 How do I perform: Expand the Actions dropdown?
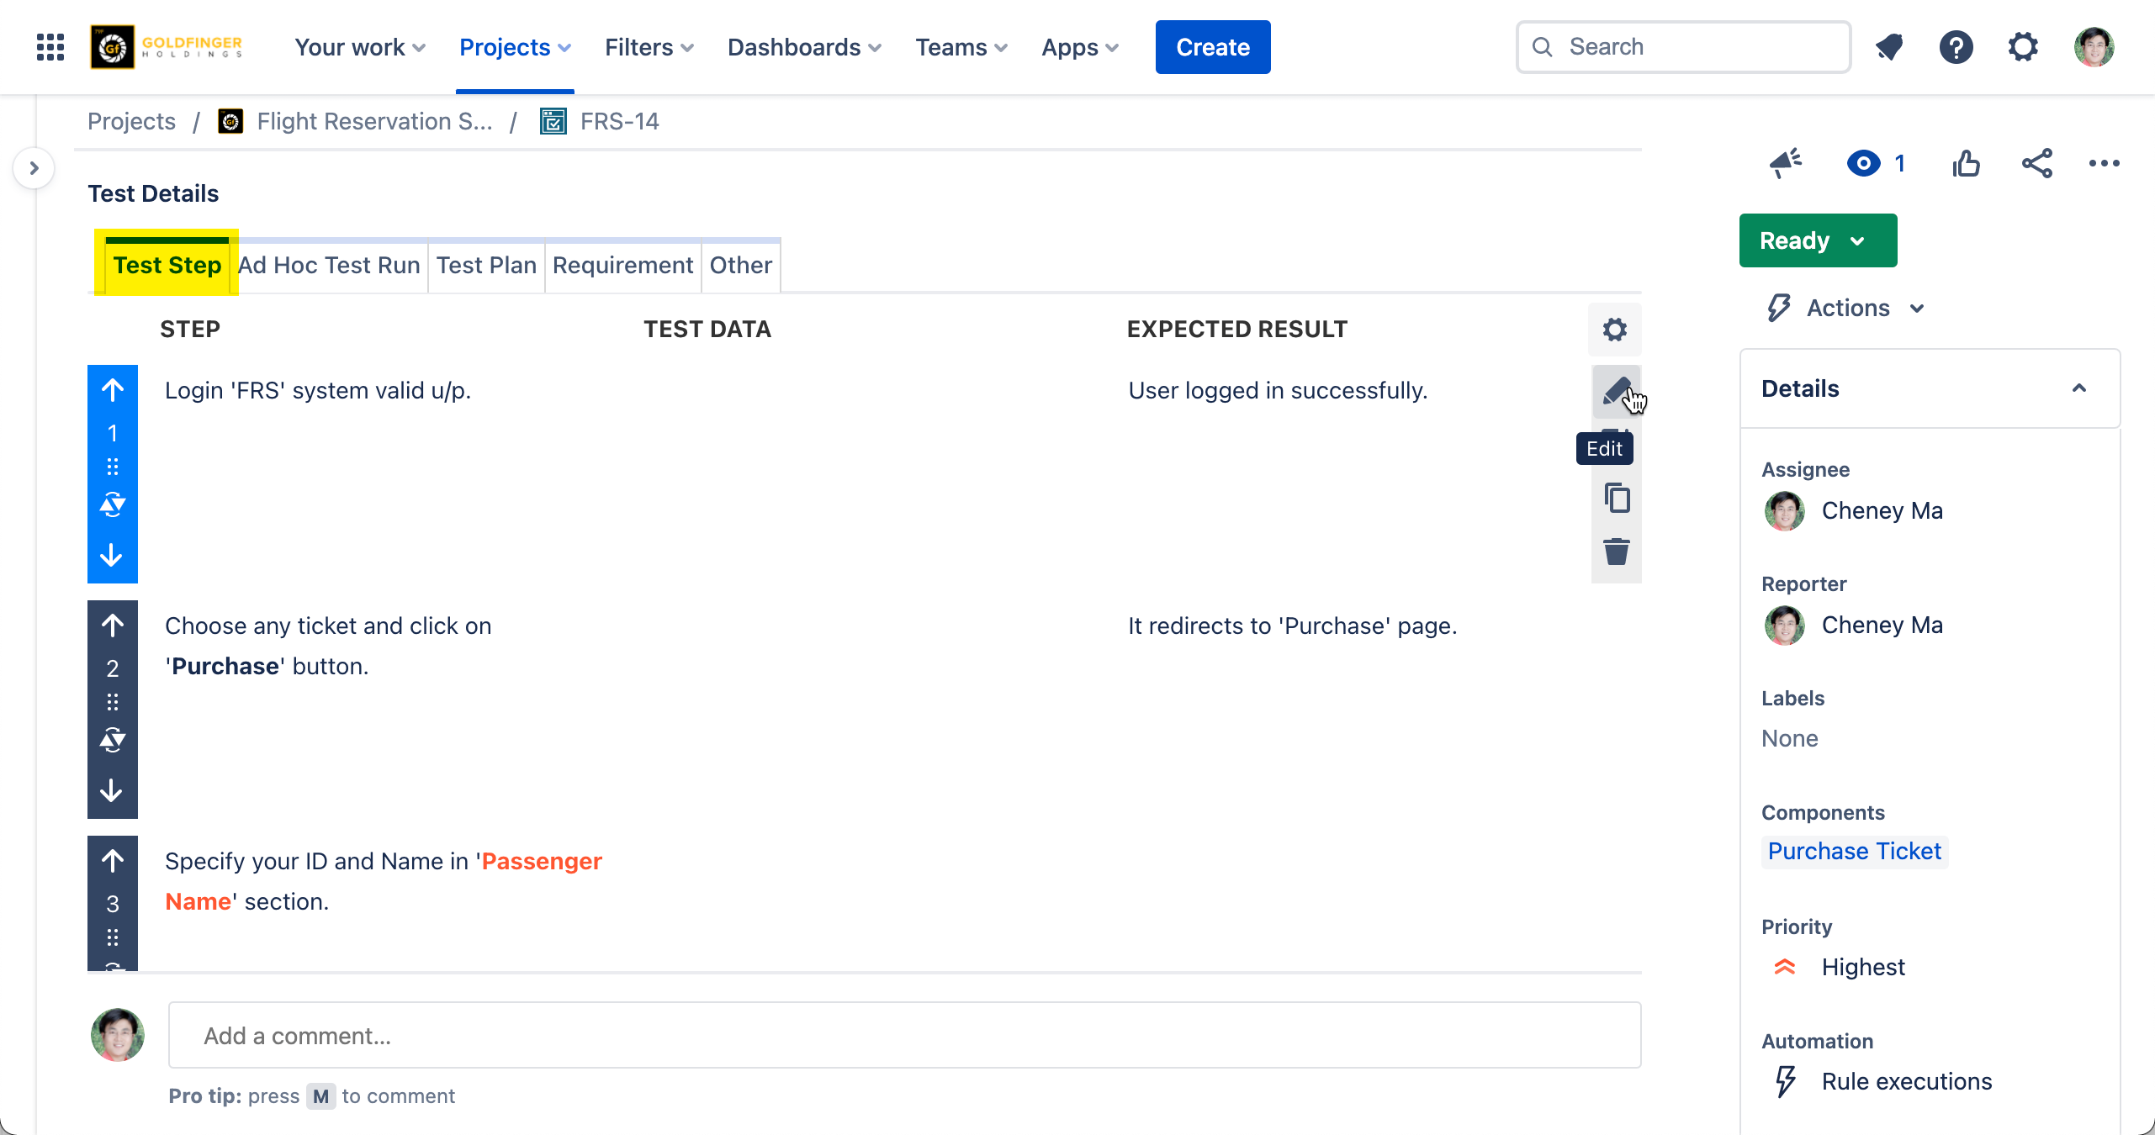click(x=1847, y=308)
